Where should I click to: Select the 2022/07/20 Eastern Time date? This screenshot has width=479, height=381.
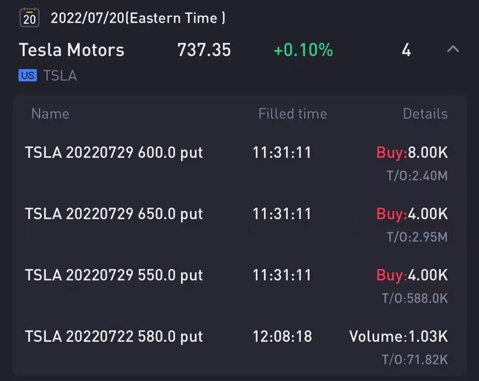[138, 18]
